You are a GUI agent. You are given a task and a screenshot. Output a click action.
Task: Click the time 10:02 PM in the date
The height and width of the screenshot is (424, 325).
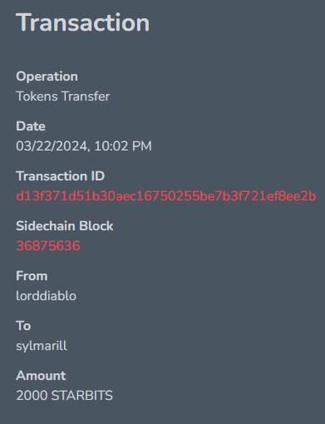coord(123,146)
